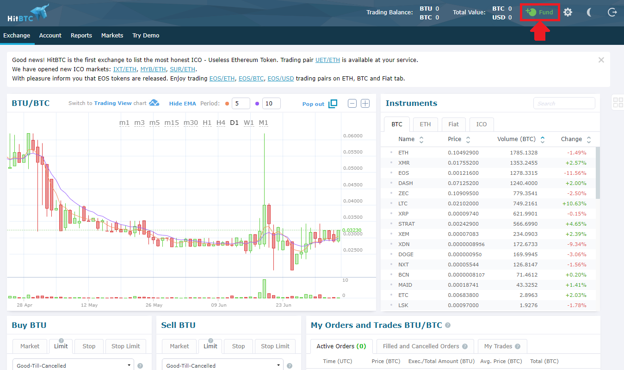Screen dimensions: 624x370
Task: Set chart timeframe to D1
Action: (x=235, y=123)
